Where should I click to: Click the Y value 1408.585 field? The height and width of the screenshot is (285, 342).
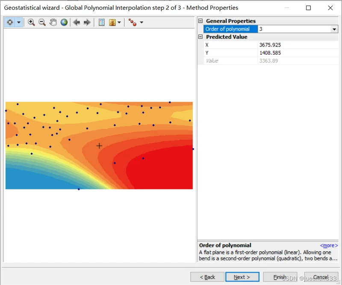pyautogui.click(x=298, y=53)
